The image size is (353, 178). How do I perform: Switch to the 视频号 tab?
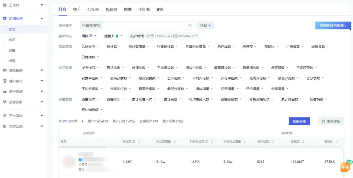(111, 9)
